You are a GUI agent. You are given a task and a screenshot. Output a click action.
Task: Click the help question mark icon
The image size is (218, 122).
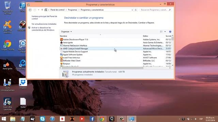coord(170,32)
